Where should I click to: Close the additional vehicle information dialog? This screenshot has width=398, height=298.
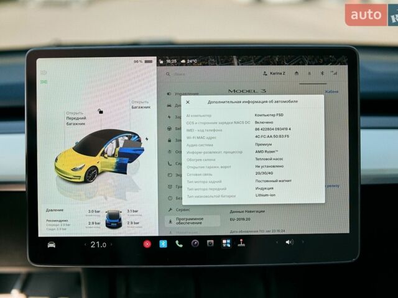[x=188, y=102]
